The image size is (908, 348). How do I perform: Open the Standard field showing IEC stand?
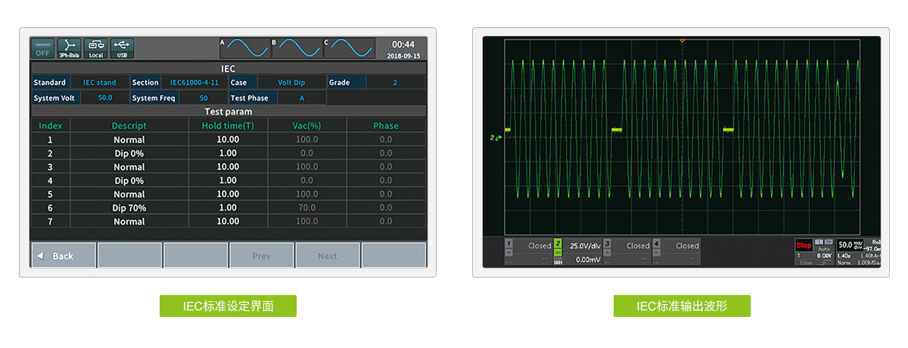pos(99,82)
